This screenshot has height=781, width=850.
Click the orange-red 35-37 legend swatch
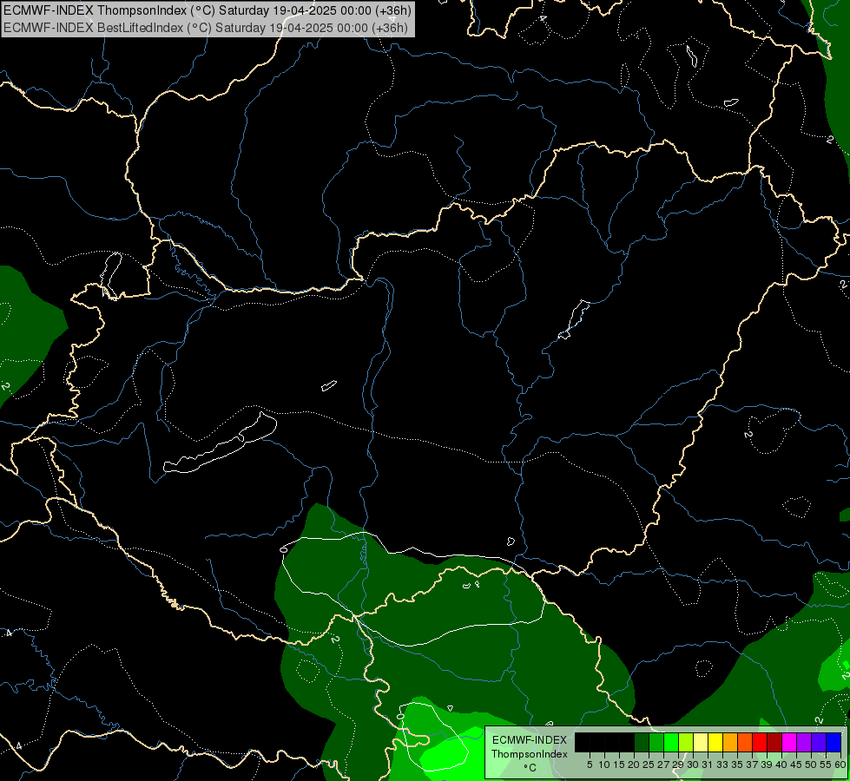pos(745,742)
